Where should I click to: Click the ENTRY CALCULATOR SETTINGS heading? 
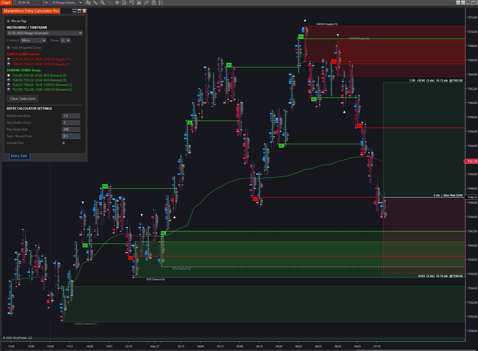[29, 109]
